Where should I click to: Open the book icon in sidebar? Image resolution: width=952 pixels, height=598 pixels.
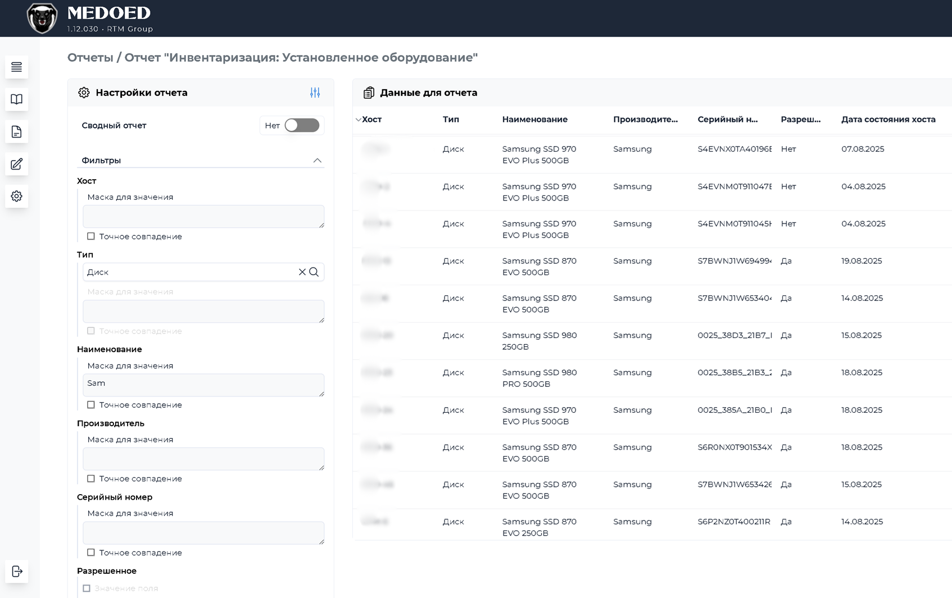17,99
